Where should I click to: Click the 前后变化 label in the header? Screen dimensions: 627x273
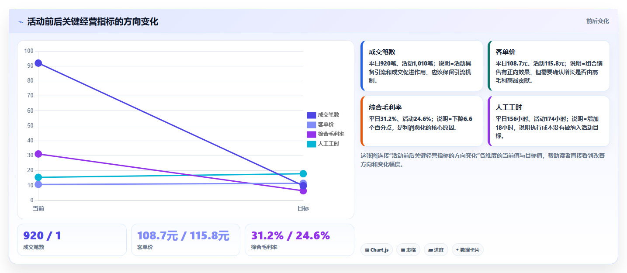[x=597, y=21]
